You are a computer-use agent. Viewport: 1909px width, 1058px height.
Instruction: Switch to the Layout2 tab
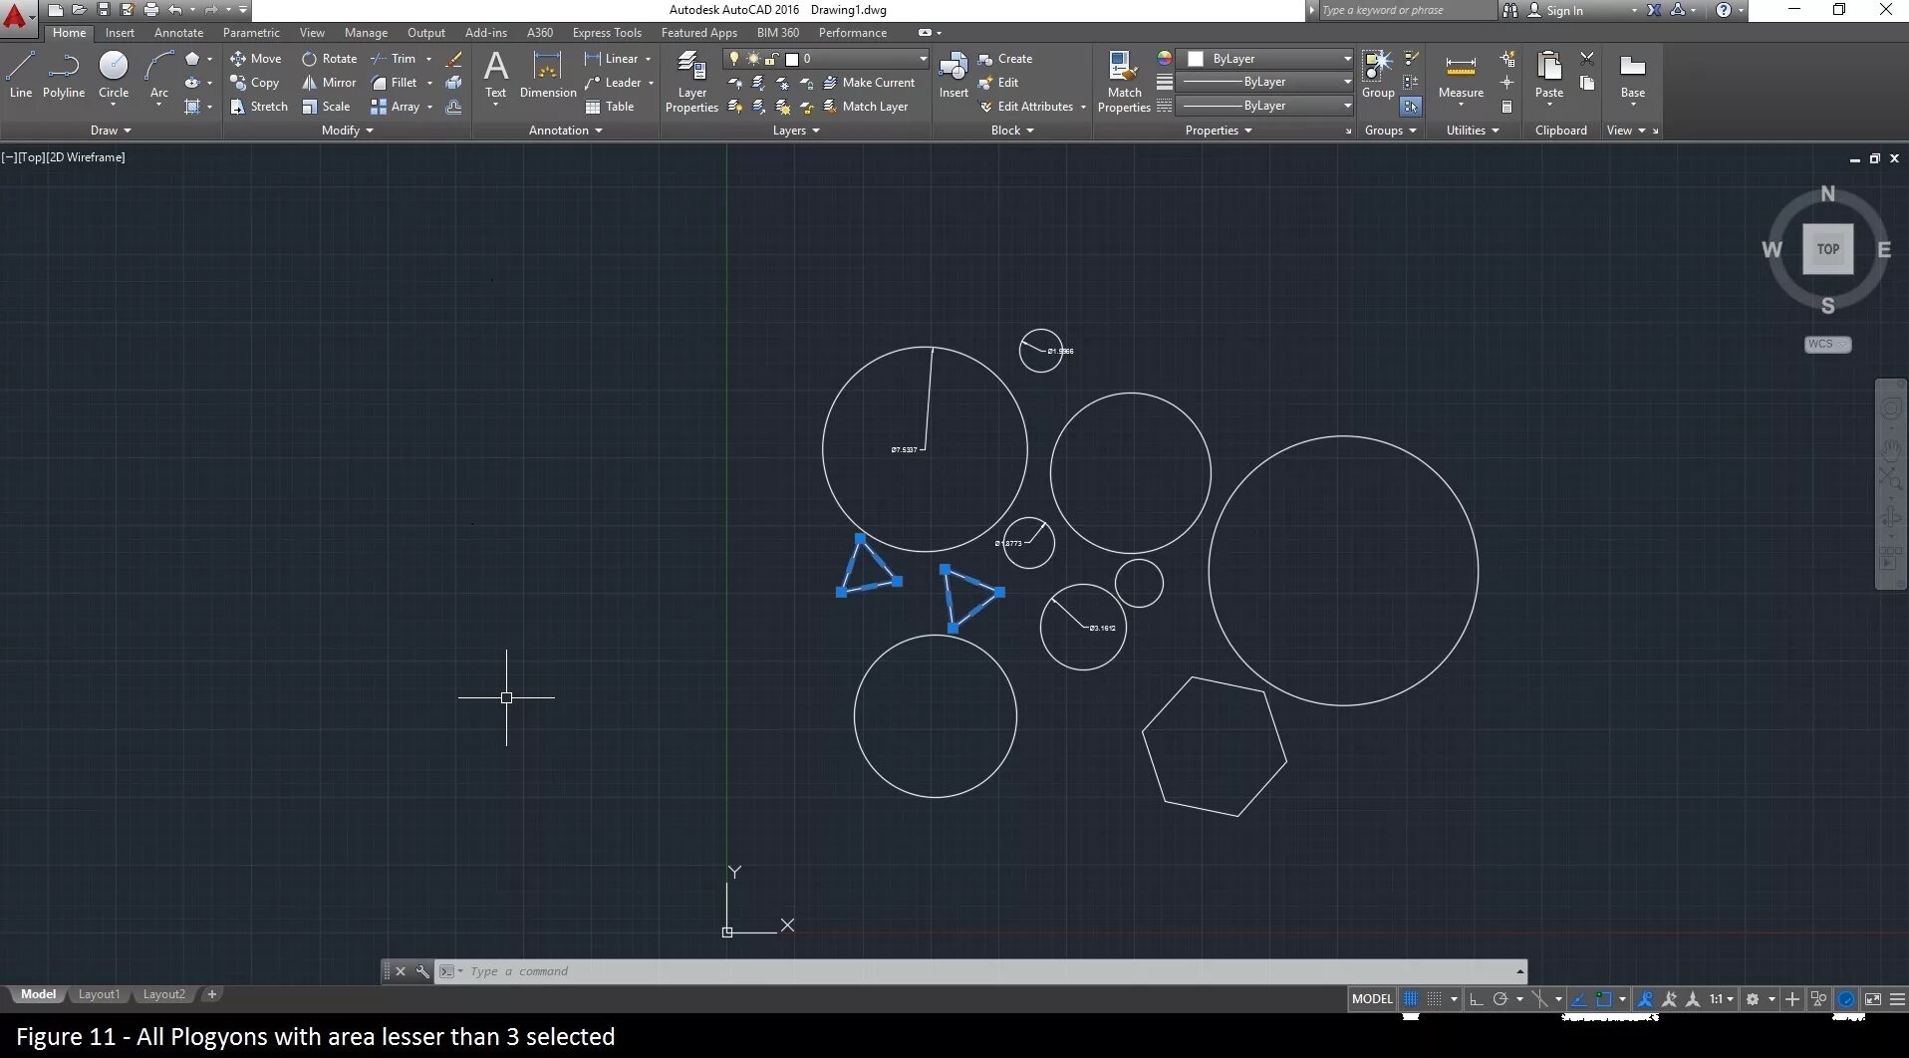pos(163,994)
